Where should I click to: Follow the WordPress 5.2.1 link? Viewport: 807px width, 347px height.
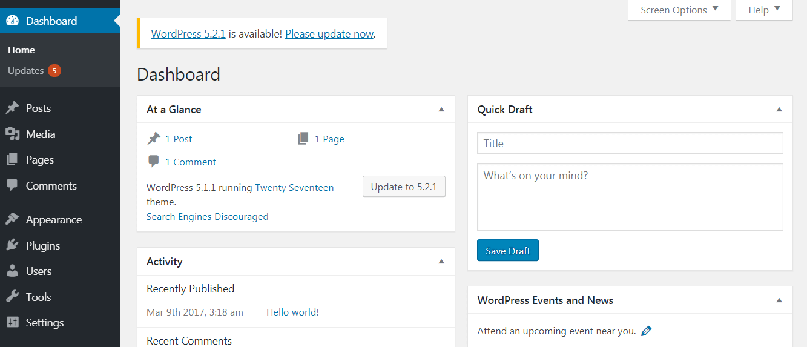[188, 34]
